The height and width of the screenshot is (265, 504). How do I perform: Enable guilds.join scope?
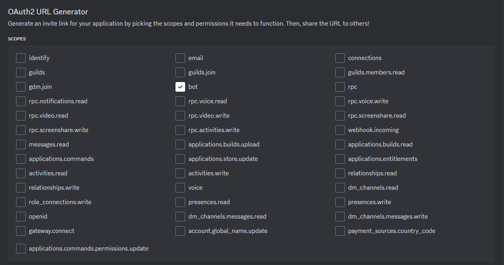click(180, 72)
